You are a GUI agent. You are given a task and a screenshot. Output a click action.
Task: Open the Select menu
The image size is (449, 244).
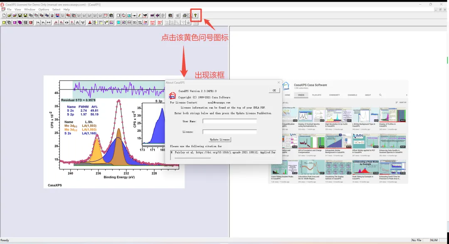pyautogui.click(x=56, y=10)
